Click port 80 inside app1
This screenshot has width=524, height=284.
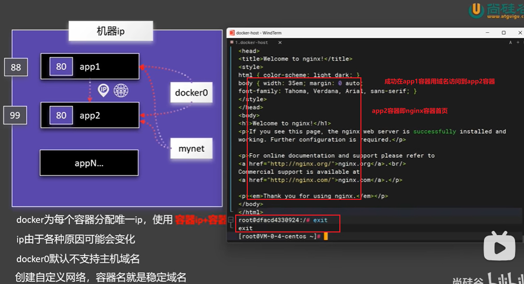click(61, 66)
